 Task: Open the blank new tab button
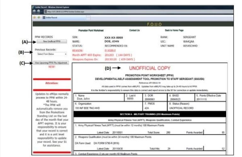[88, 18]
